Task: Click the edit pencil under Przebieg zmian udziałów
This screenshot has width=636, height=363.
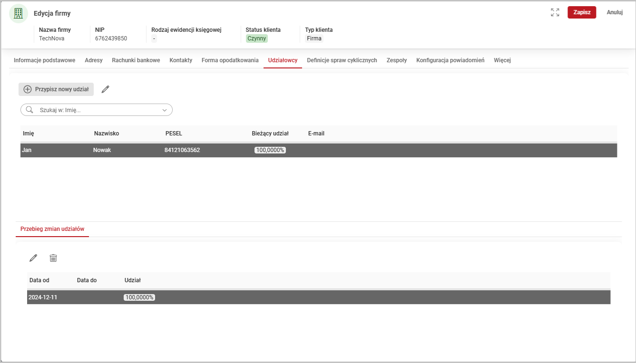Action: [33, 258]
